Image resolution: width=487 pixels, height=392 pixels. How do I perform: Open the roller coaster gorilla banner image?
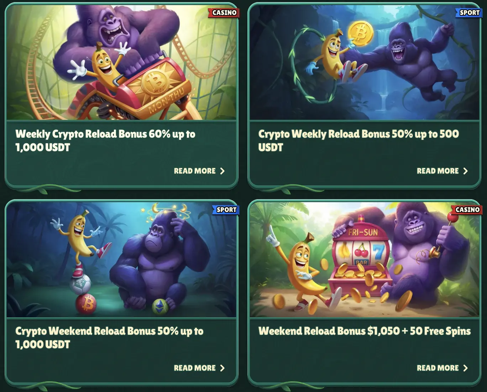coord(121,62)
